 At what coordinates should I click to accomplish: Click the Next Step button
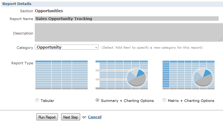(70, 117)
